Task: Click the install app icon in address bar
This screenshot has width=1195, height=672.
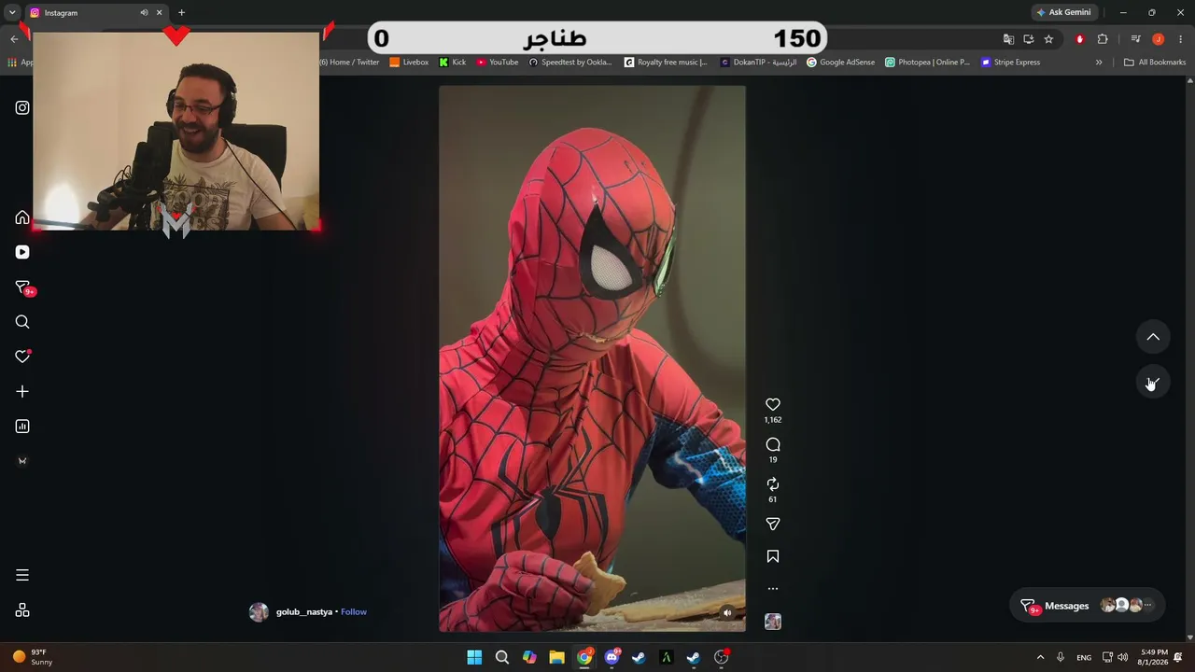Action: (1029, 39)
